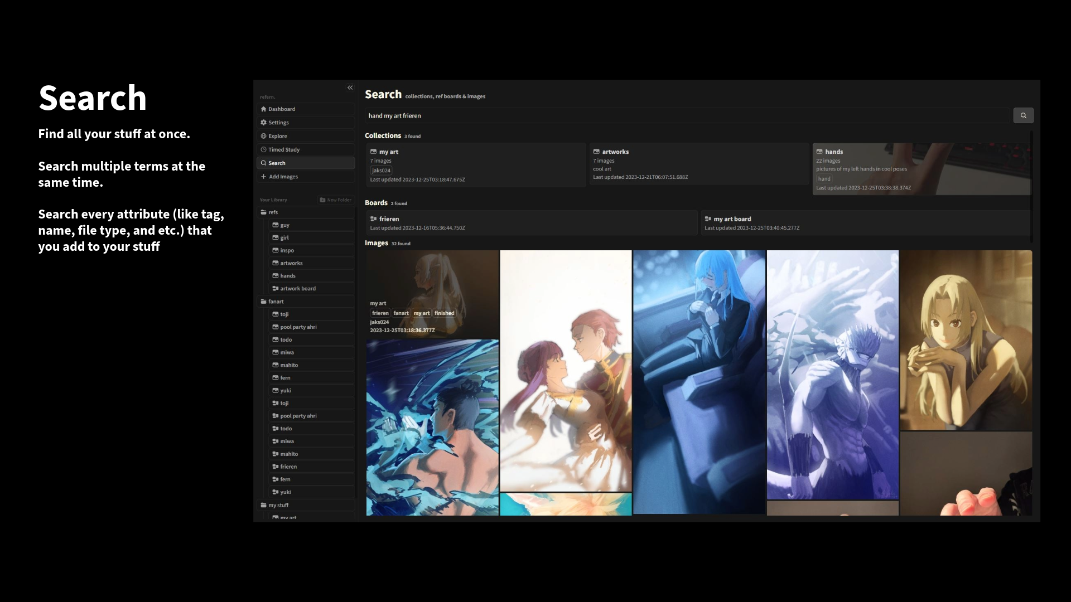
Task: Open the miwa ref board
Action: (x=312, y=441)
